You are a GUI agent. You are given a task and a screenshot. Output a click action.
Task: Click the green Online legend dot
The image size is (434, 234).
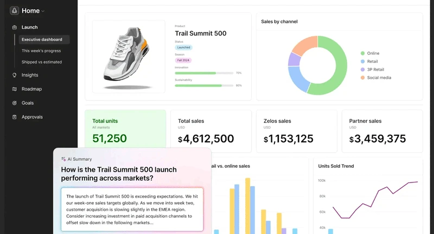pyautogui.click(x=362, y=53)
